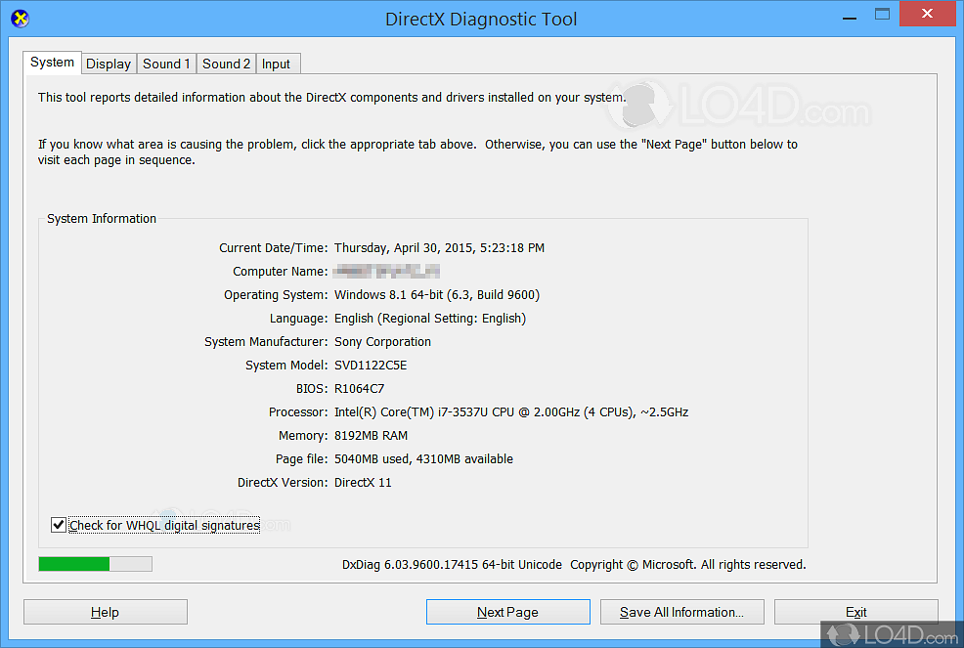The width and height of the screenshot is (964, 648).
Task: Click the 8192MB RAM memory value
Action: pos(371,435)
